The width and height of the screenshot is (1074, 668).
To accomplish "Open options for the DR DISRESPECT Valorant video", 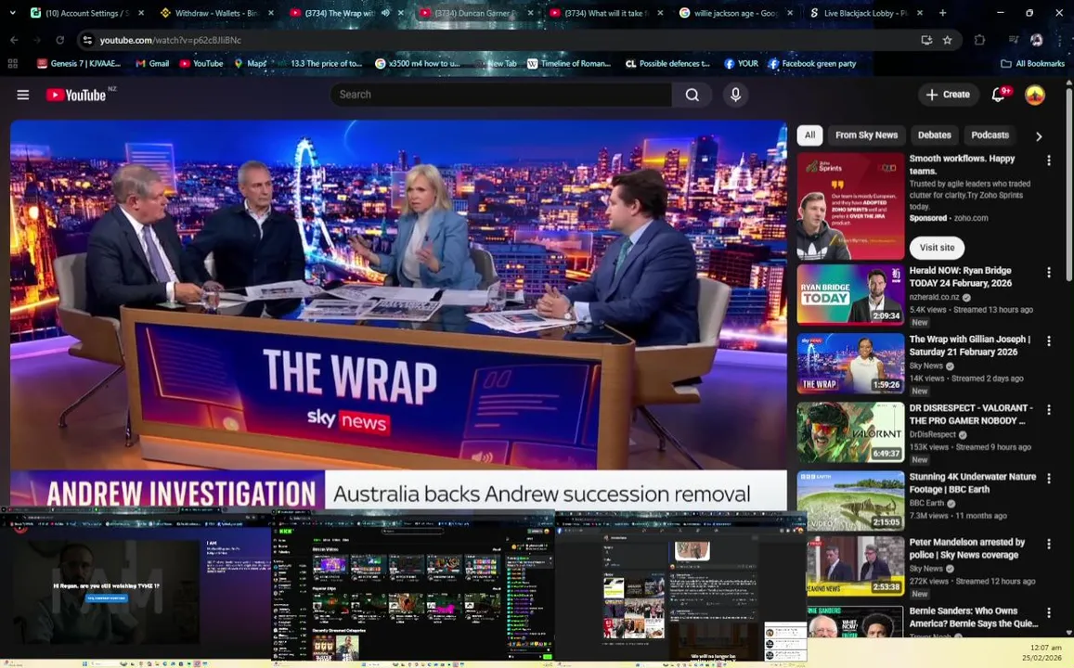I will (x=1049, y=409).
